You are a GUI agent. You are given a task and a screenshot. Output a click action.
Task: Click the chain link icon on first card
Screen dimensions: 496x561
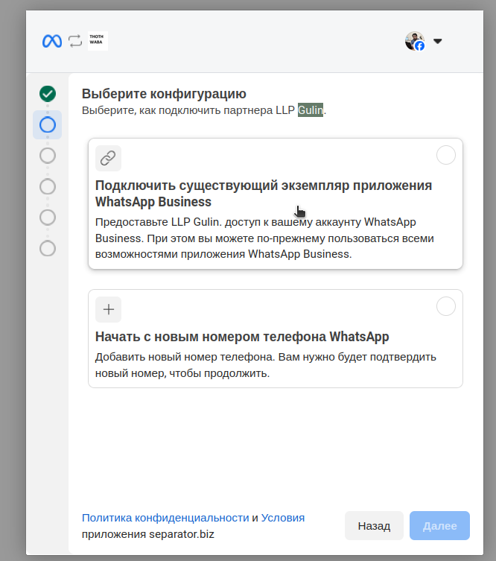pyautogui.click(x=108, y=158)
